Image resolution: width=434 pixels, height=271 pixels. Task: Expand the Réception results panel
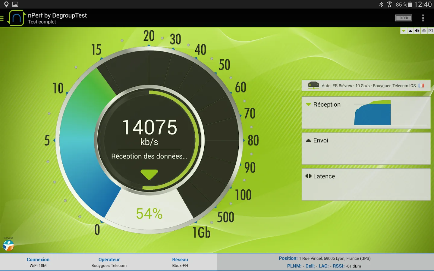click(x=366, y=113)
